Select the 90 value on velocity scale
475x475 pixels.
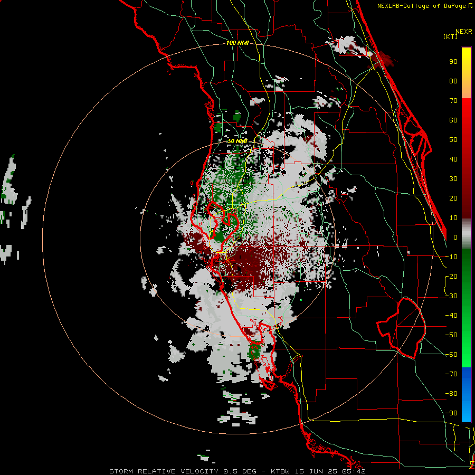click(453, 62)
